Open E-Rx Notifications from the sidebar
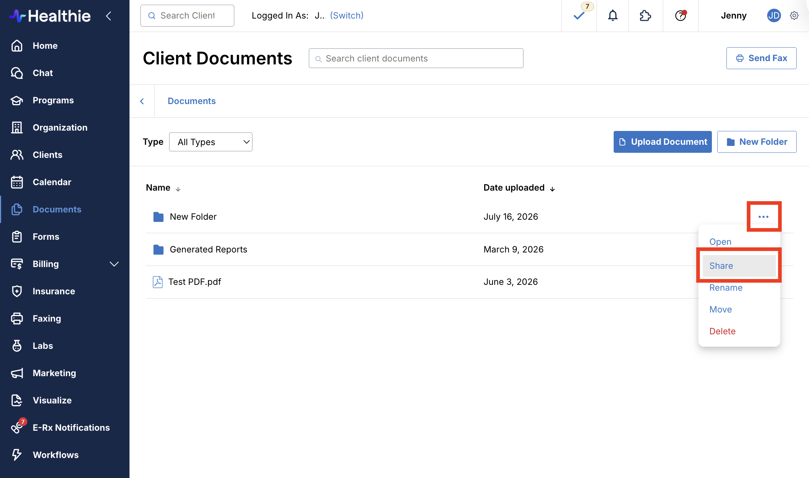This screenshot has width=809, height=478. coord(71,428)
